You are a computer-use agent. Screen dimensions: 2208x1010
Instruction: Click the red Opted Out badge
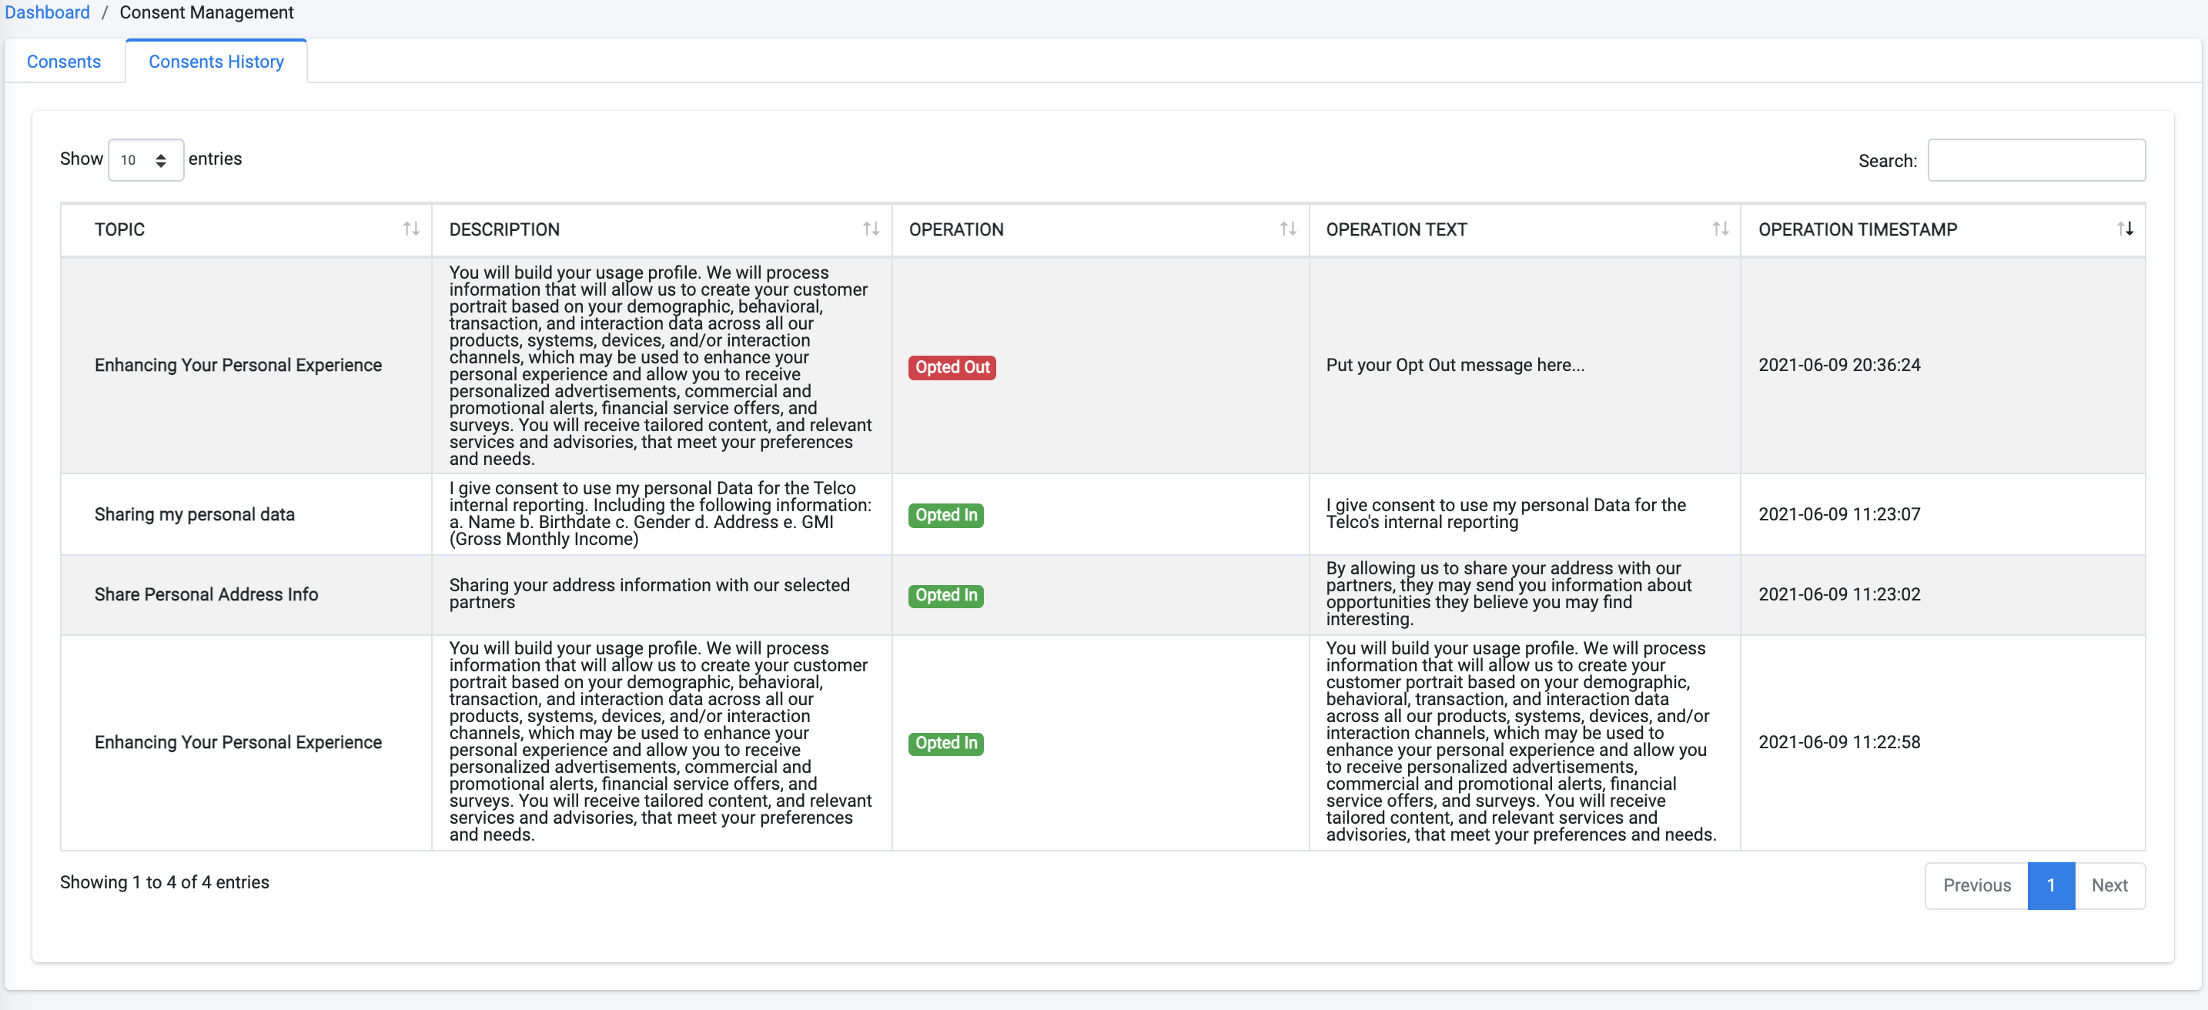click(952, 367)
